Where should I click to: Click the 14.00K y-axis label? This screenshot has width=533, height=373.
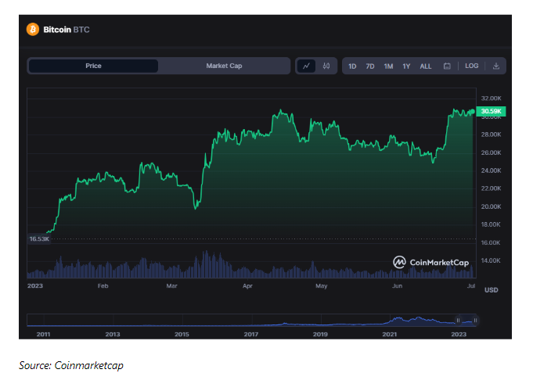[x=491, y=260]
